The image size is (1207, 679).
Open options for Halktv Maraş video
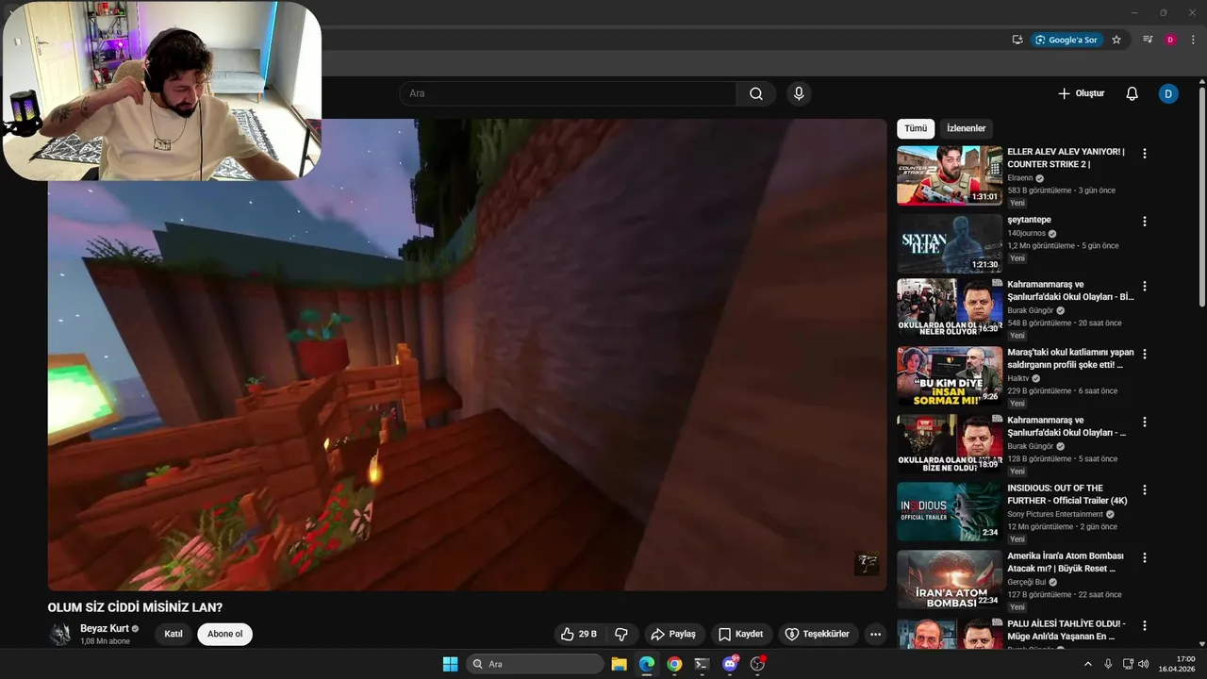click(1145, 354)
